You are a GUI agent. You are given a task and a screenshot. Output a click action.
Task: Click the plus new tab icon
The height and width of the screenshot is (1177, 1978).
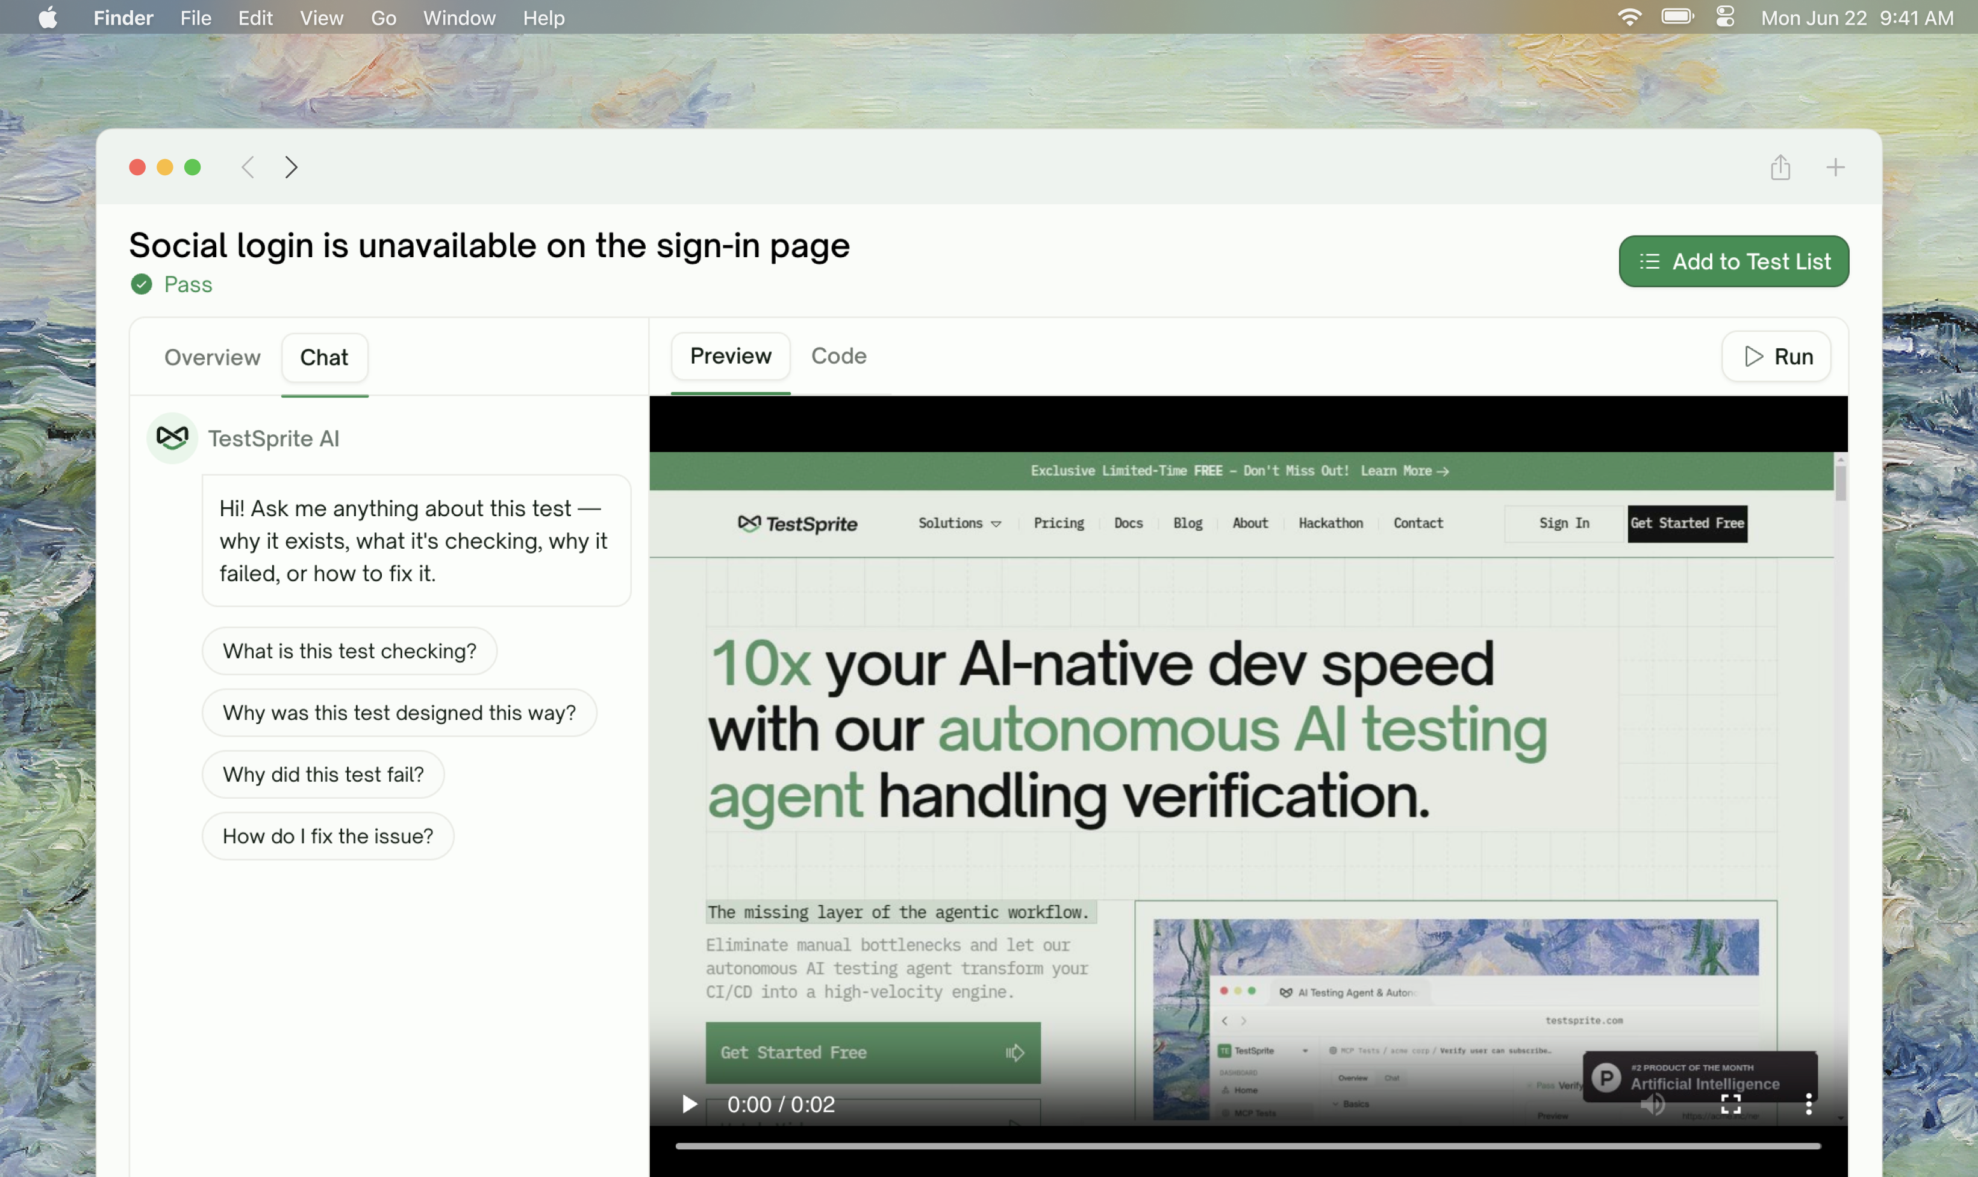click(1835, 167)
